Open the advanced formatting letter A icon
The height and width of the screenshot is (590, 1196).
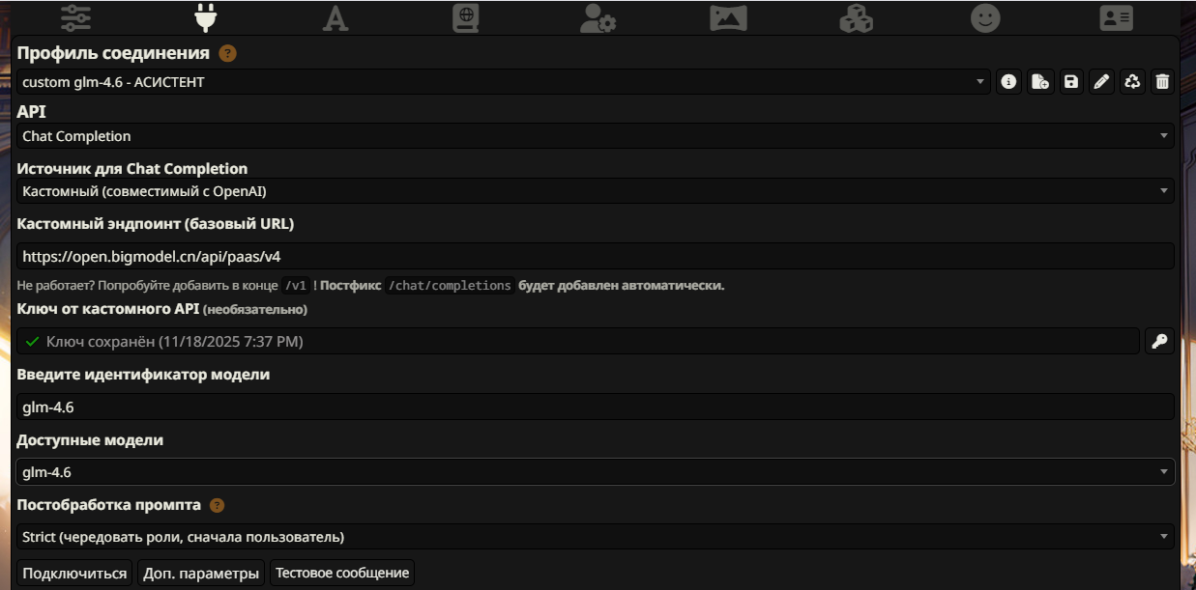[x=335, y=18]
